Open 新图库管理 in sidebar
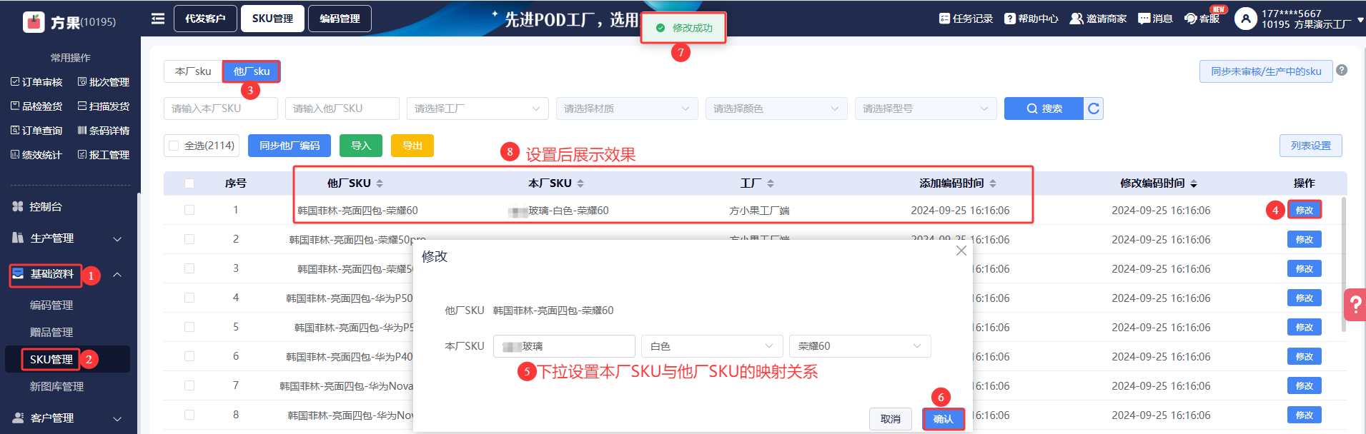Screen dimensions: 1366x434 click(x=56, y=386)
